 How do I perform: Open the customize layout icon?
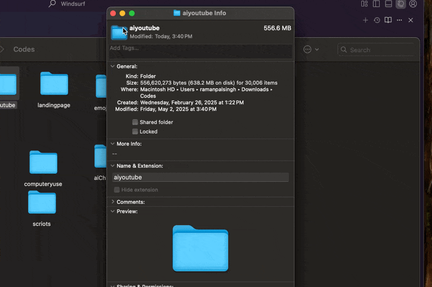364,4
